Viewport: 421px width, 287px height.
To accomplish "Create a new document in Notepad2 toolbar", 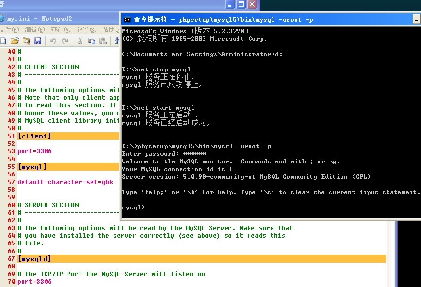I will [3, 41].
